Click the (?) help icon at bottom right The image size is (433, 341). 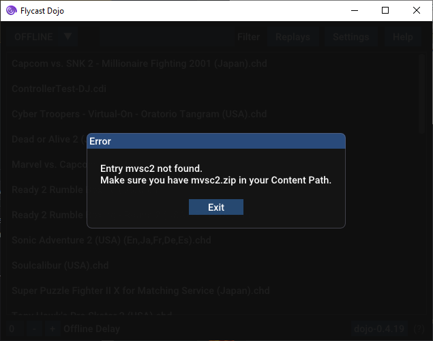click(x=419, y=329)
